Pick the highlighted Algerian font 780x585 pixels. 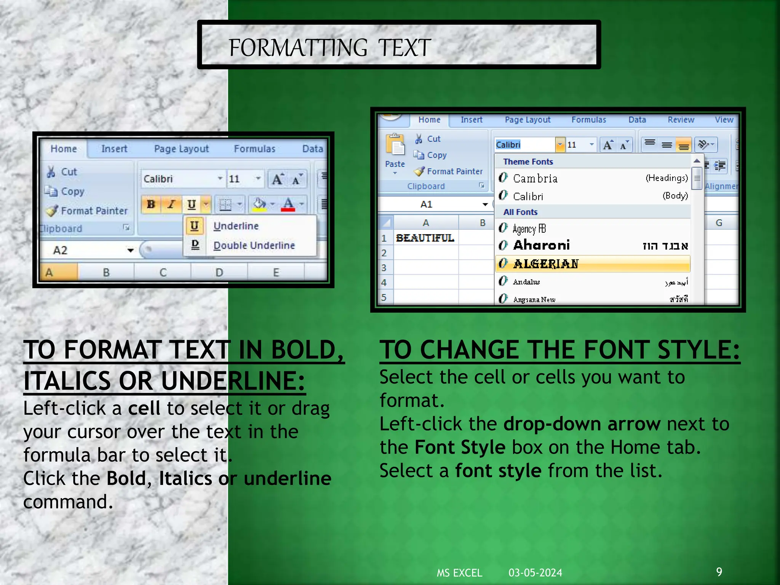pos(593,264)
